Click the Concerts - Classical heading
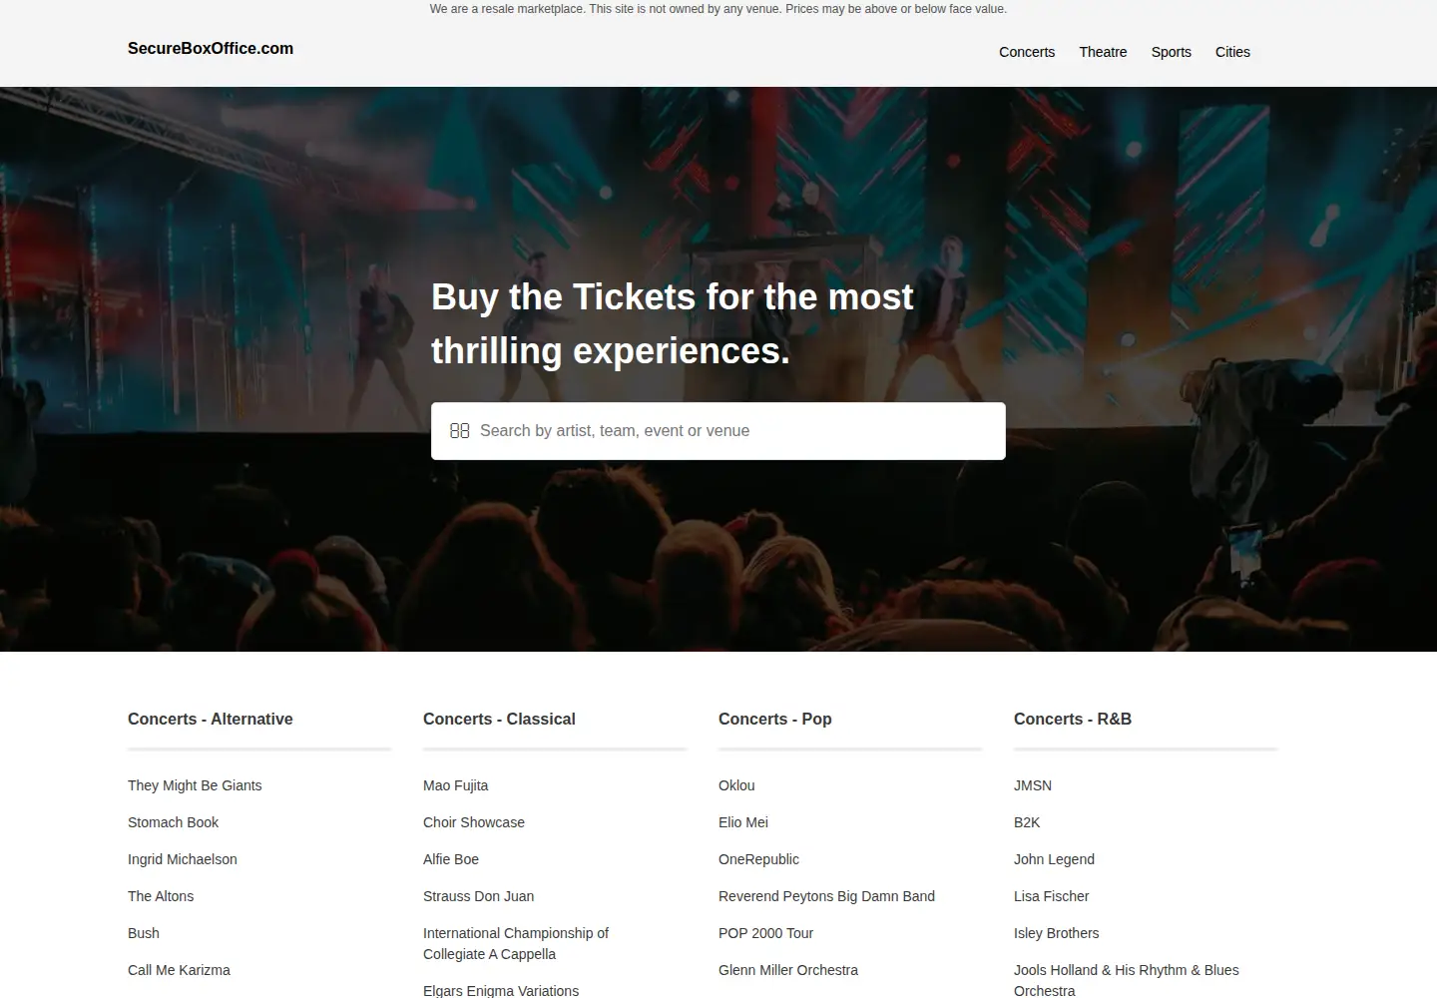Viewport: 1437px width, 998px height. 499,719
